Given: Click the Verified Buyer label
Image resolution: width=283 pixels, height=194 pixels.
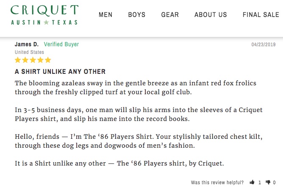Looking at the screenshot, I should point(61,44).
